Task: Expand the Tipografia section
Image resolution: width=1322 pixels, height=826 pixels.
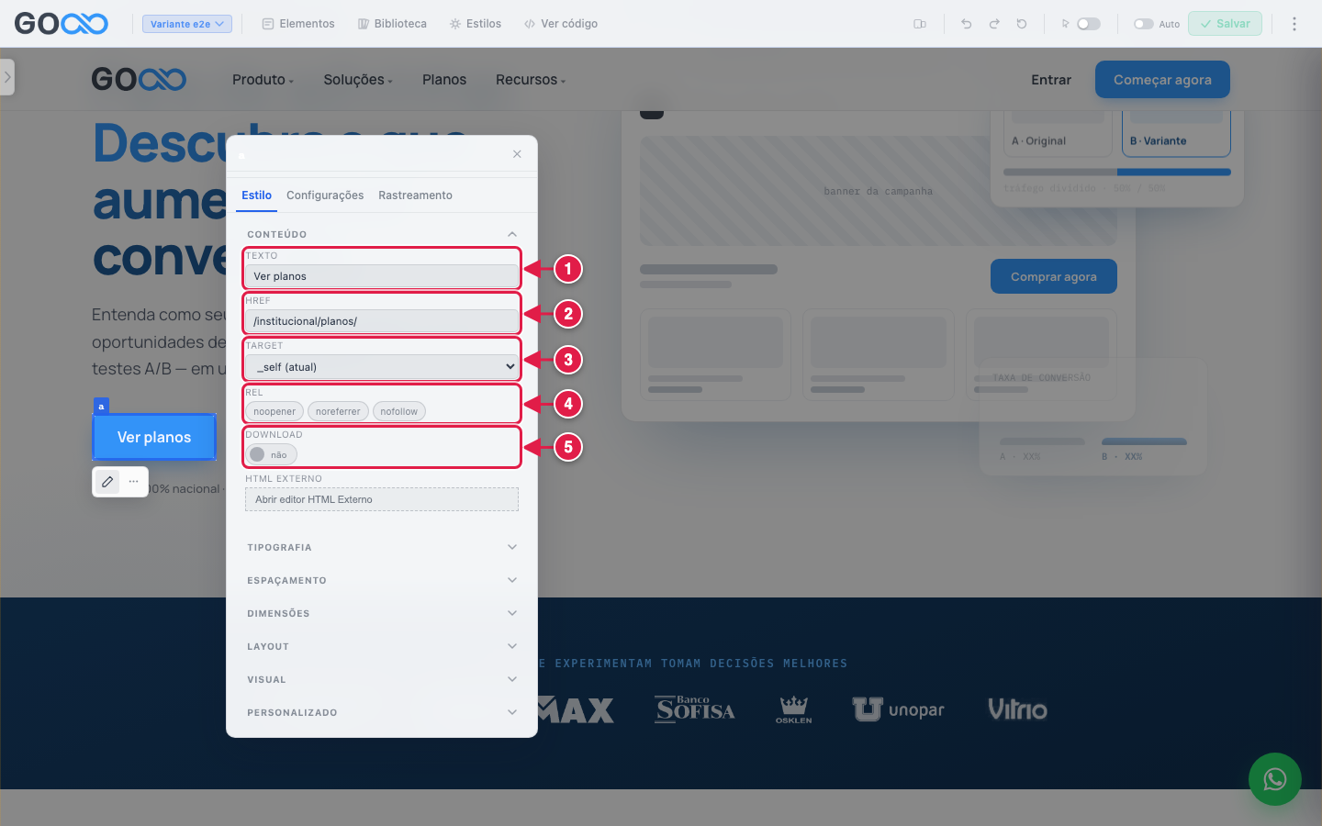Action: coord(382,547)
